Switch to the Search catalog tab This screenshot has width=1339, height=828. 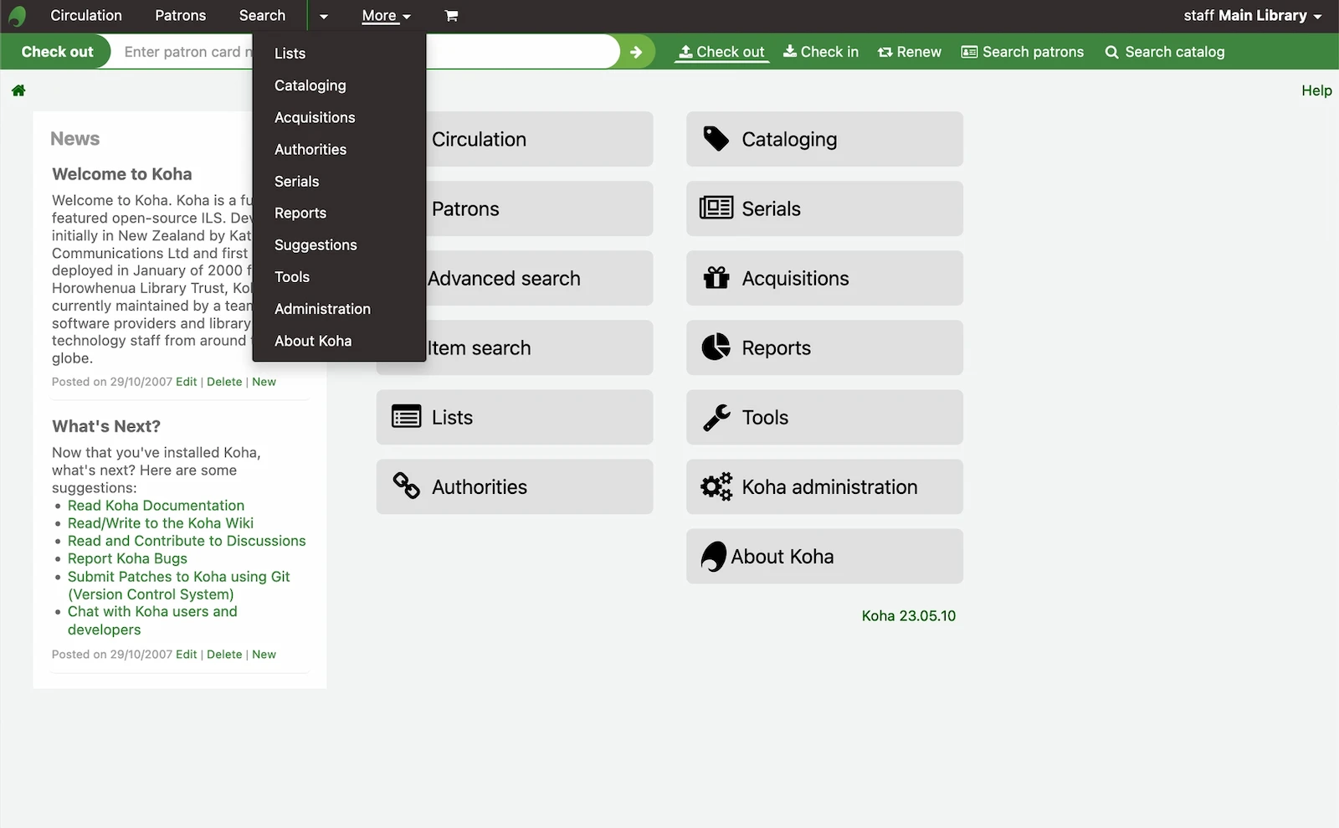click(x=1165, y=52)
